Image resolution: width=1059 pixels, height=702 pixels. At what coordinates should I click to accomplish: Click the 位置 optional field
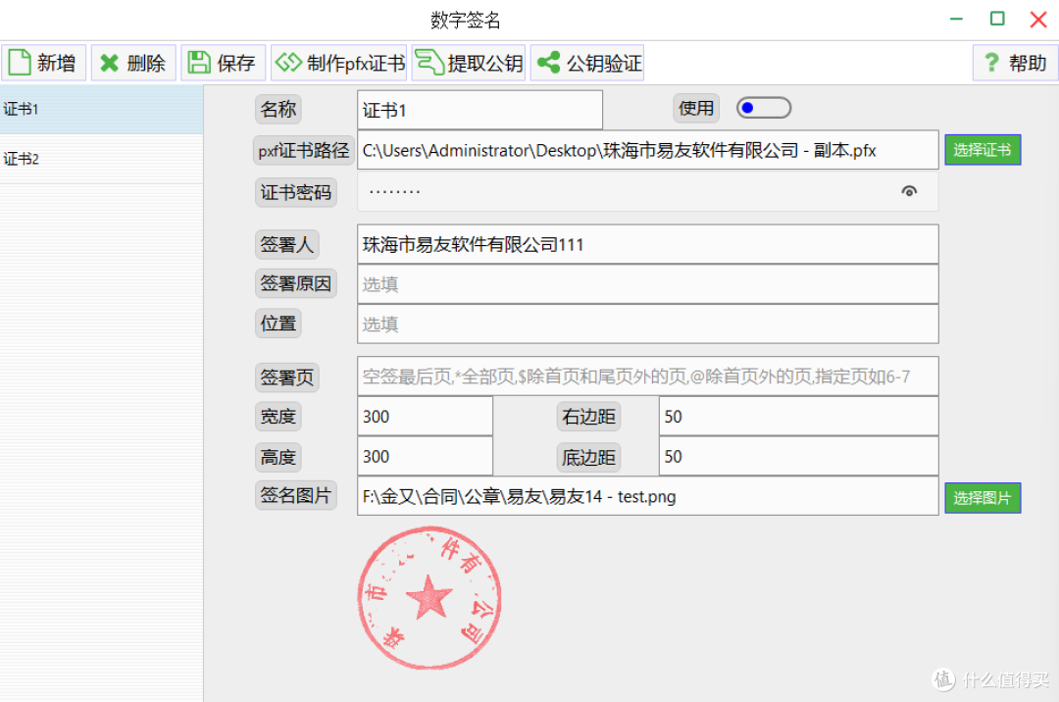click(648, 324)
